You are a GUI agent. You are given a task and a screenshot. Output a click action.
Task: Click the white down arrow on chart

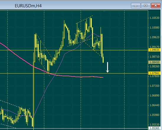(x=107, y=67)
